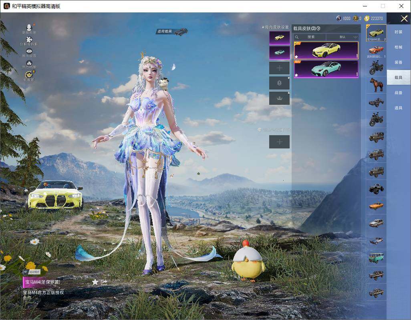Select the teal BMW skin card
This screenshot has width=411, height=320.
(326, 69)
